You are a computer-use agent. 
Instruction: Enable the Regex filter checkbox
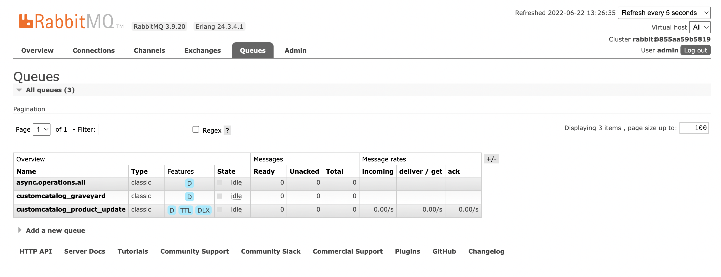coord(196,129)
